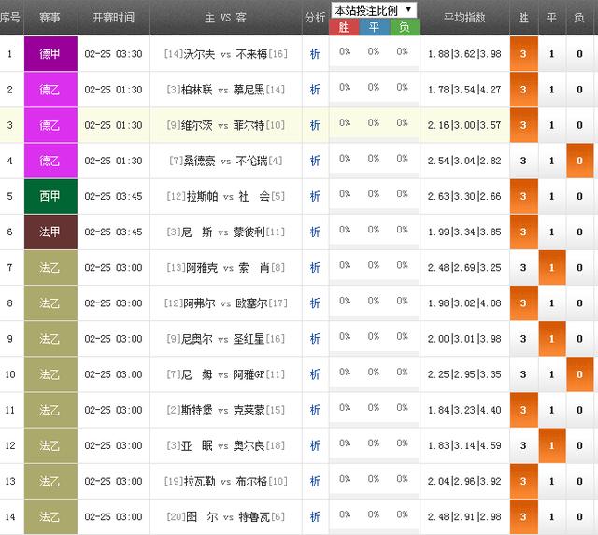Toggle highlighted draw 1 for 亚眠 row
Viewport: 598px width, 535px height.
(551, 445)
